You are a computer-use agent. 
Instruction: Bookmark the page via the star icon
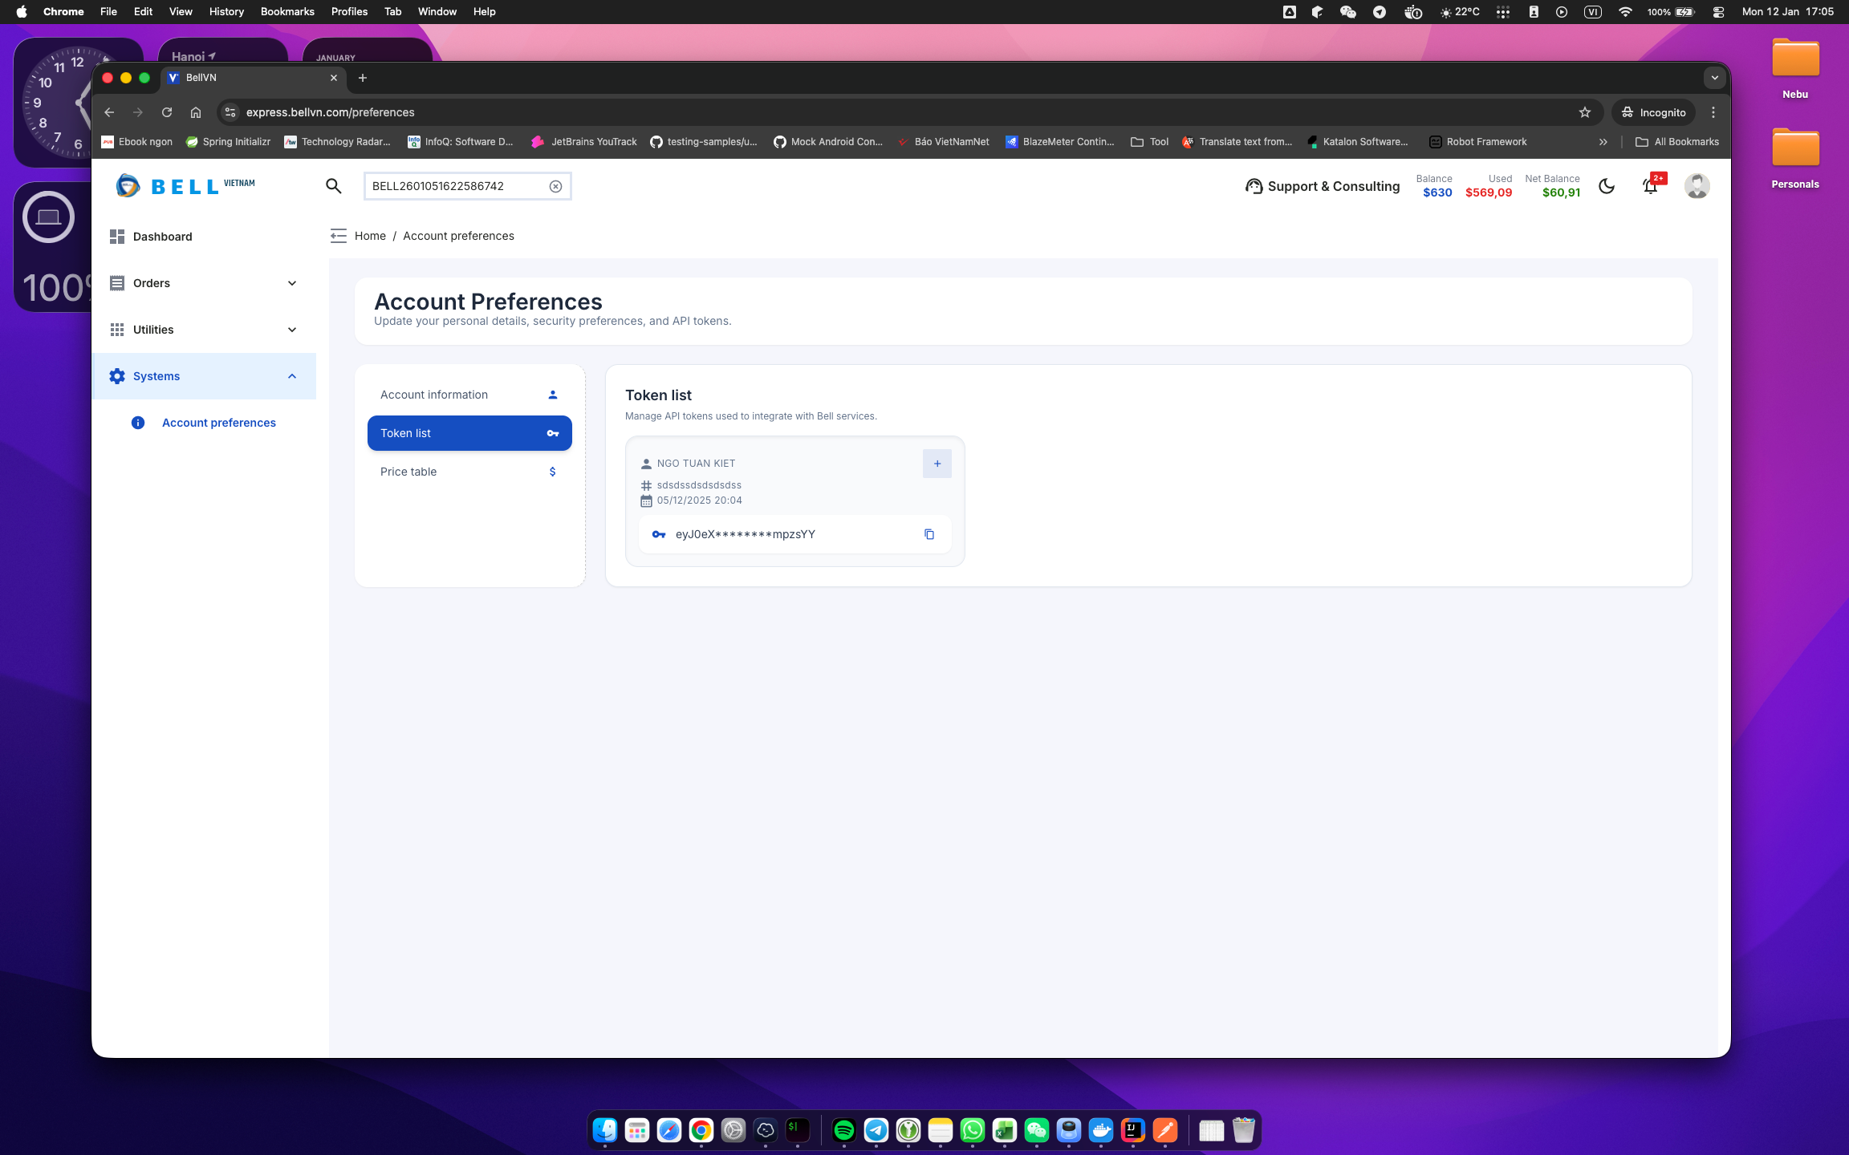coord(1585,112)
